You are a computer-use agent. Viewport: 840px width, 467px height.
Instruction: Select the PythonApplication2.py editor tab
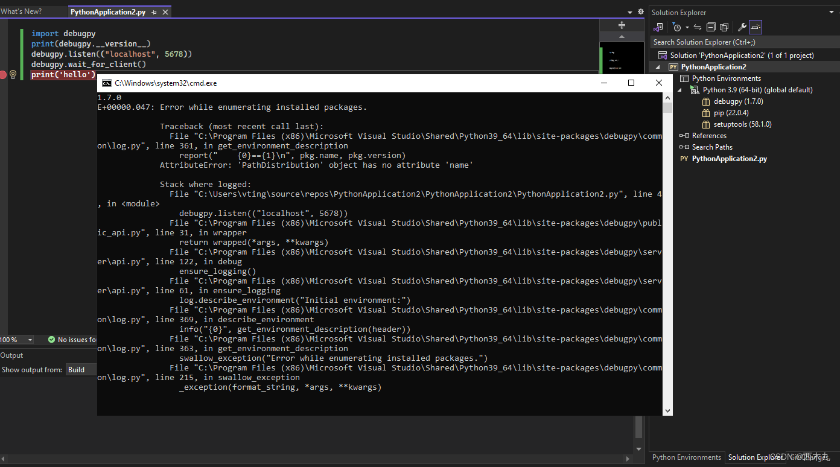pyautogui.click(x=107, y=12)
